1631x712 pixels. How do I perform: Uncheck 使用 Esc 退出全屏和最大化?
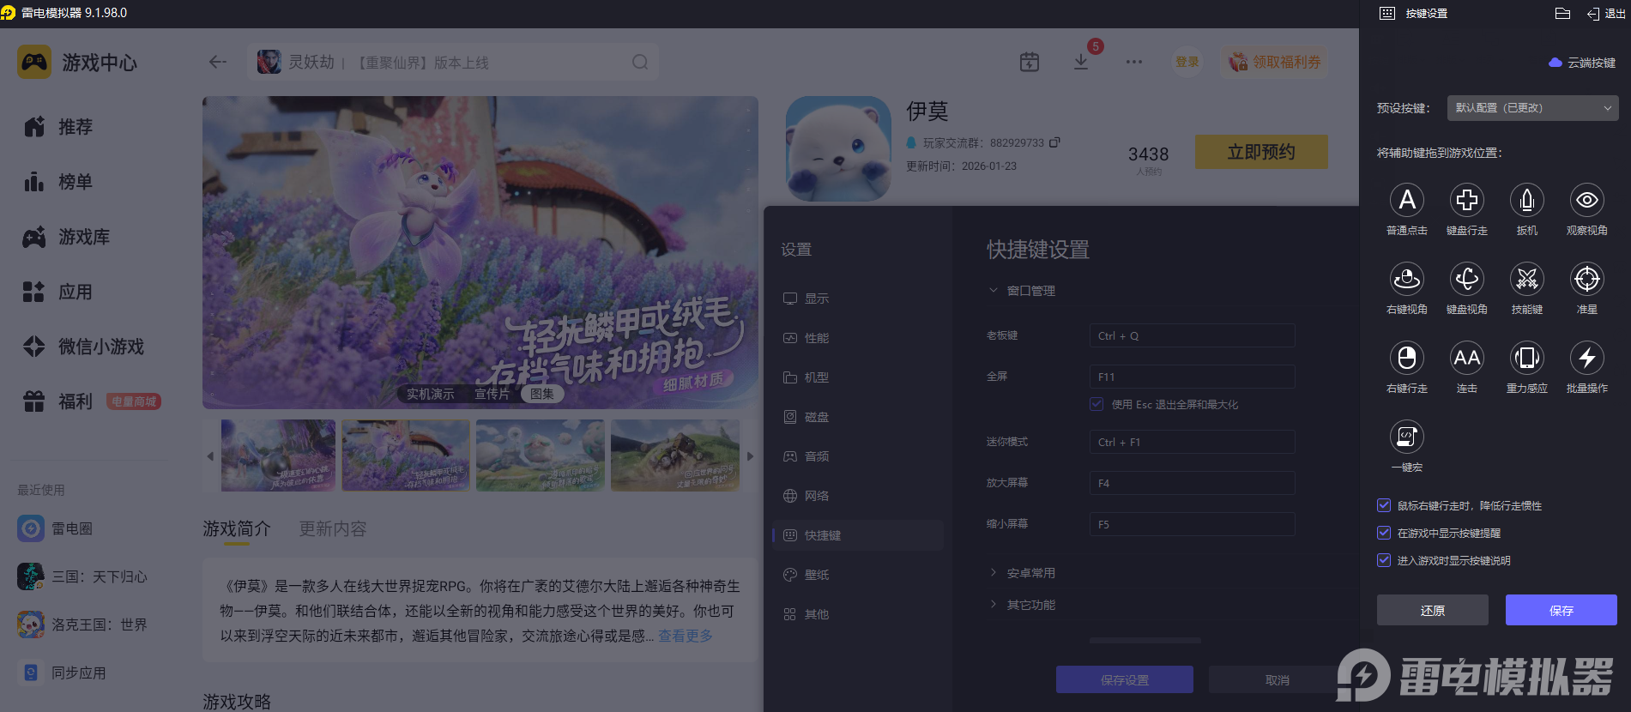click(1096, 404)
